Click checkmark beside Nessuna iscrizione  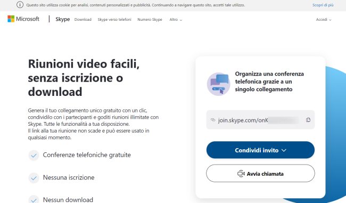[x=34, y=178]
